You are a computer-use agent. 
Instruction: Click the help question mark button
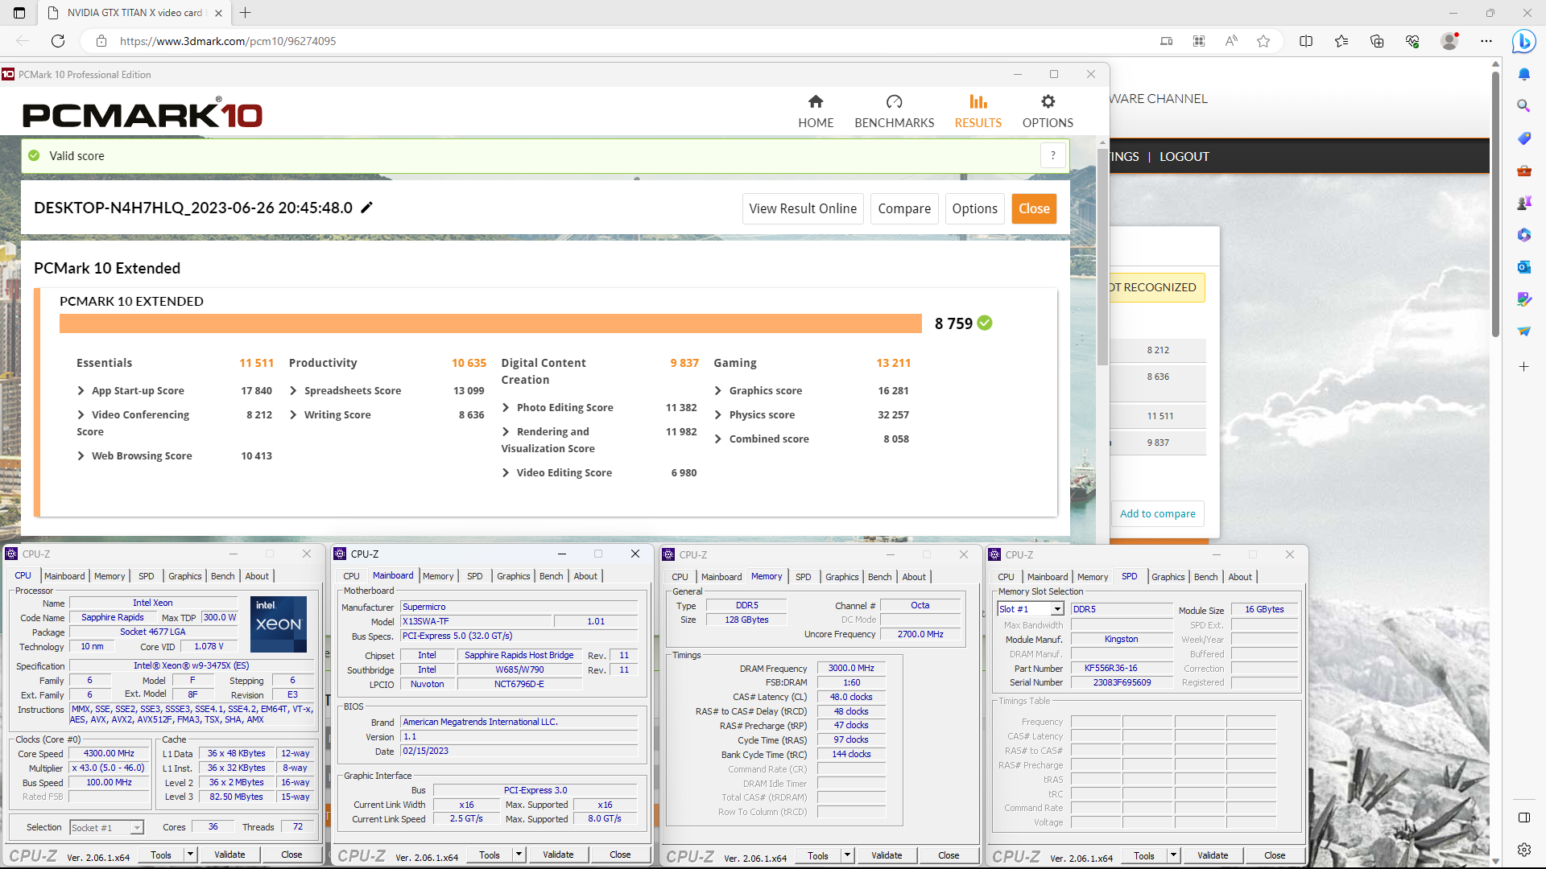[x=1053, y=155]
